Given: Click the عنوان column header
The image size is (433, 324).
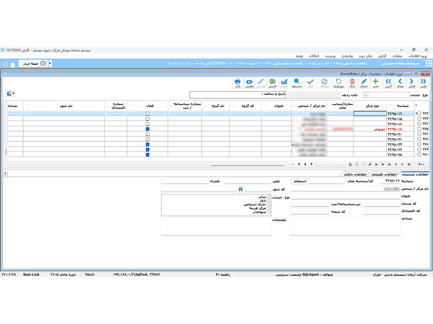Looking at the screenshot, I should [279, 106].
